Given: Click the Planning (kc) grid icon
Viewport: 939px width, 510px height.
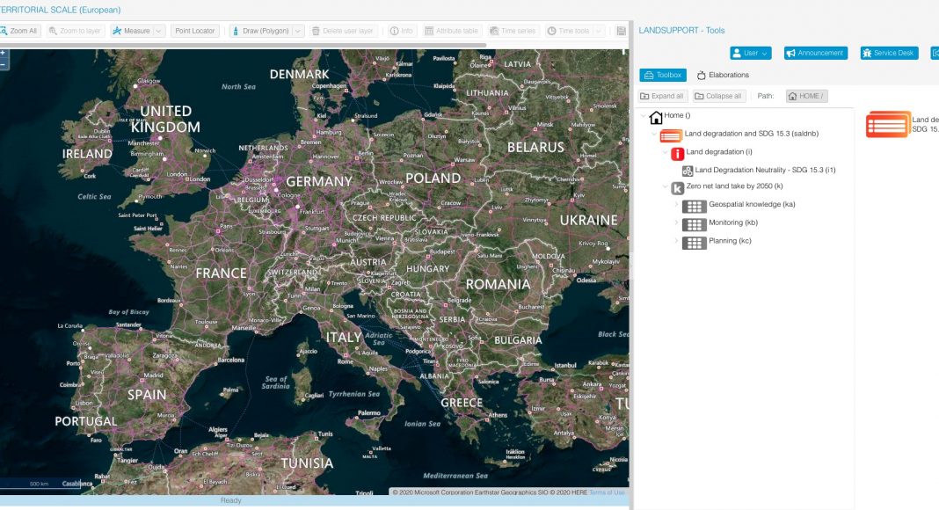Looking at the screenshot, I should (694, 243).
